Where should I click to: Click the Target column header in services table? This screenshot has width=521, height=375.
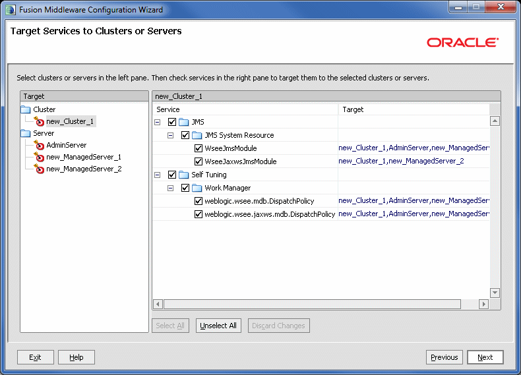(x=414, y=109)
